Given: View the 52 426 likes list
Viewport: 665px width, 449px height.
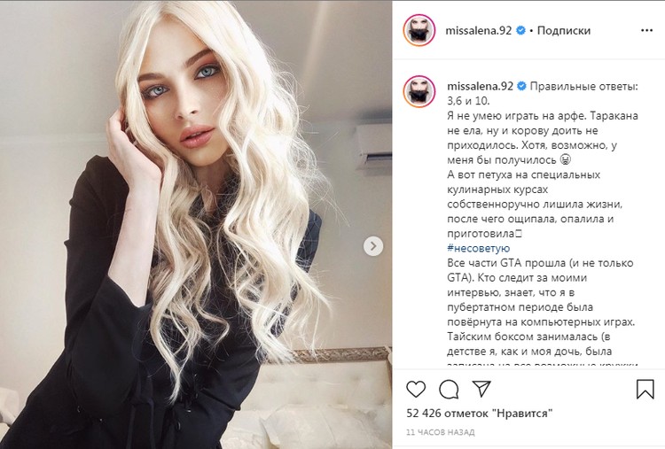Looking at the screenshot, I should (x=480, y=413).
